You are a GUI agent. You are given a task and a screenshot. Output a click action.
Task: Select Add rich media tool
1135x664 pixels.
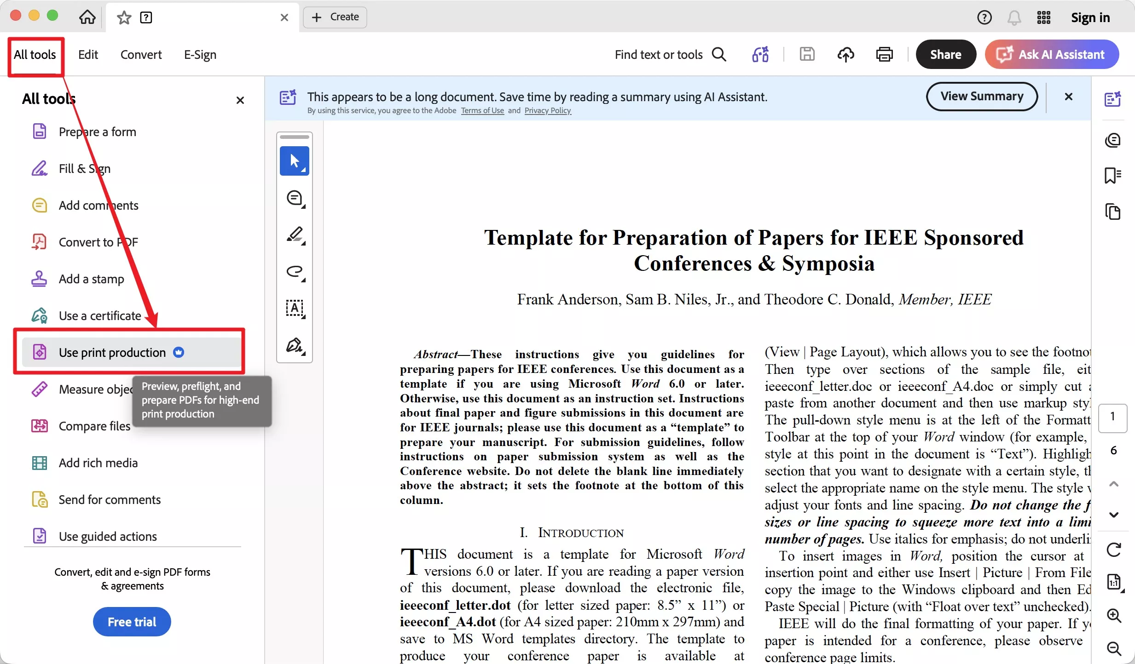pyautogui.click(x=132, y=463)
